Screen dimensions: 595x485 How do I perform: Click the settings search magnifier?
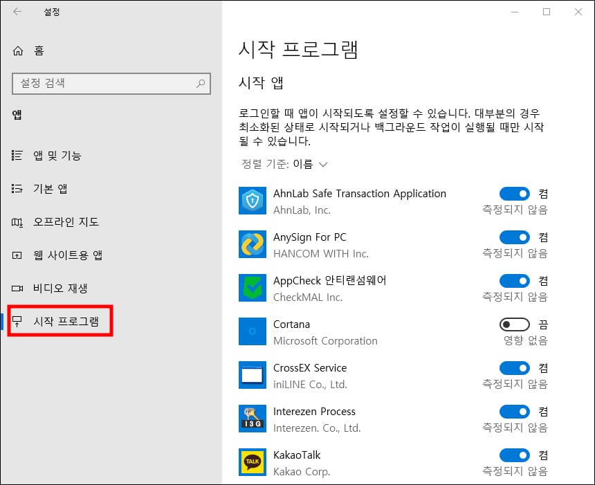[x=200, y=84]
